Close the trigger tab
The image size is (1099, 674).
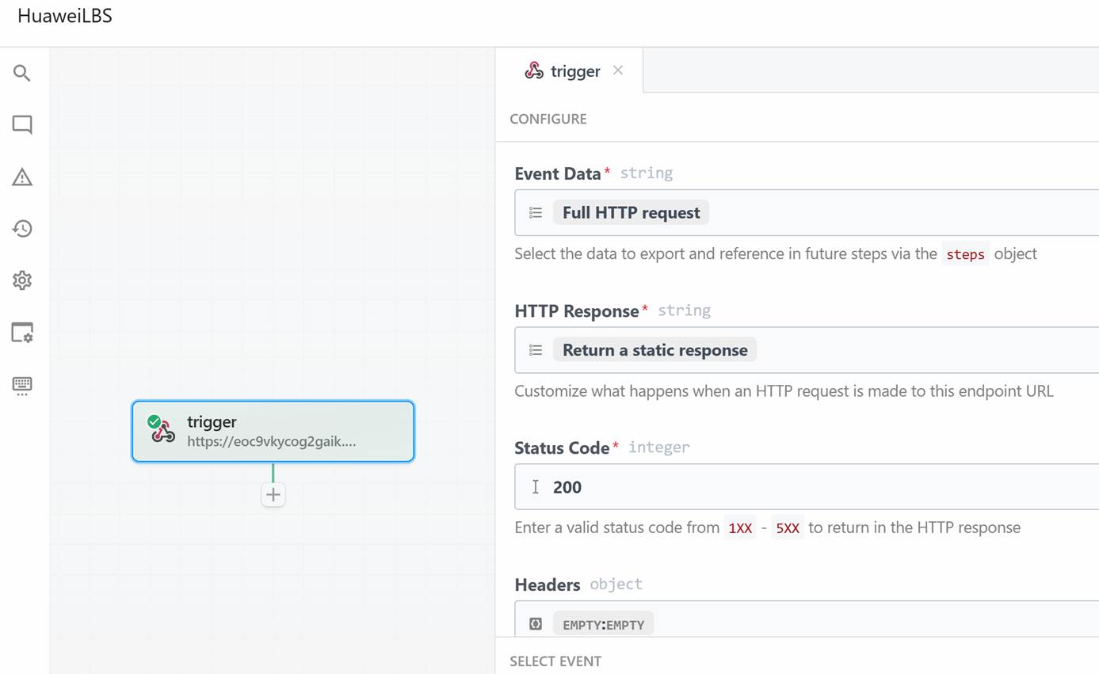(618, 70)
